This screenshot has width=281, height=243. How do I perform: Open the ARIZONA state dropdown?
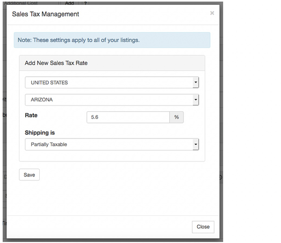click(x=112, y=100)
